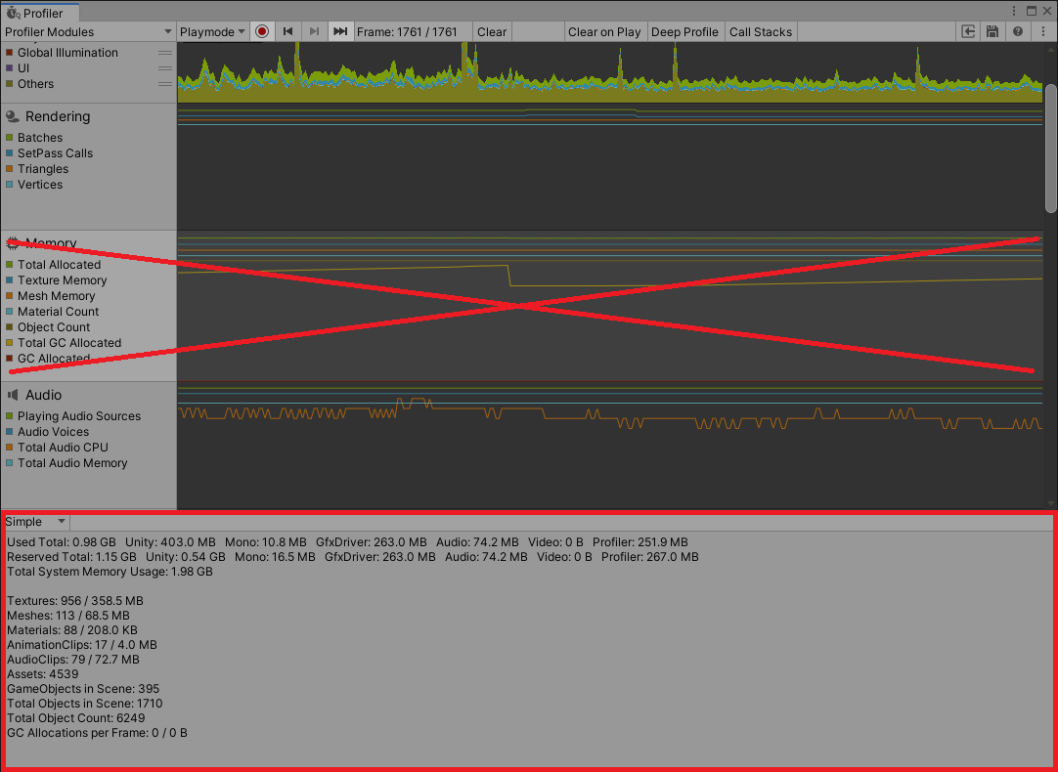Jump to previous frame
This screenshot has width=1058, height=772.
pyautogui.click(x=288, y=31)
